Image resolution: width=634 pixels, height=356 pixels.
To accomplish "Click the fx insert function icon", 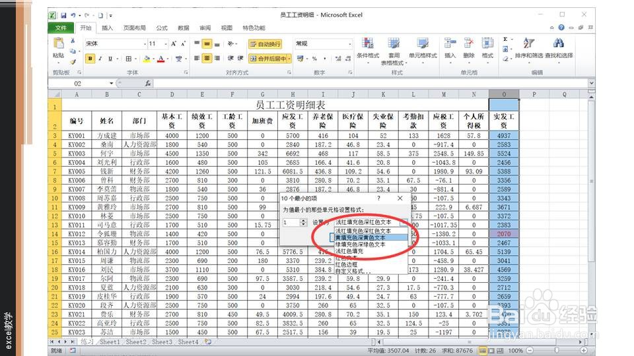I will [x=148, y=83].
